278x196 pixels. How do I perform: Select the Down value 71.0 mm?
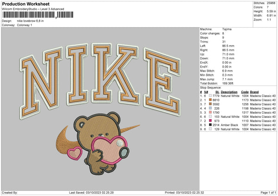click(228, 58)
